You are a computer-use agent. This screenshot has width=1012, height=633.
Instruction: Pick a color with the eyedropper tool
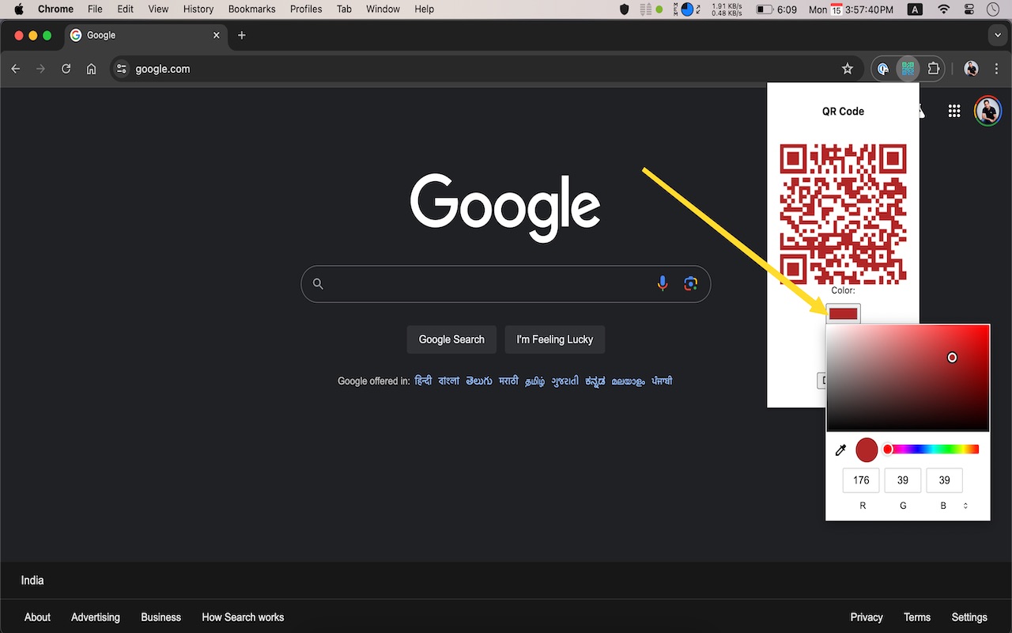[x=840, y=450]
